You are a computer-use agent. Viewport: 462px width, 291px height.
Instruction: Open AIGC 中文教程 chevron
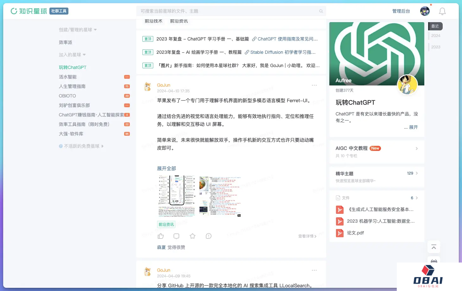click(x=416, y=148)
